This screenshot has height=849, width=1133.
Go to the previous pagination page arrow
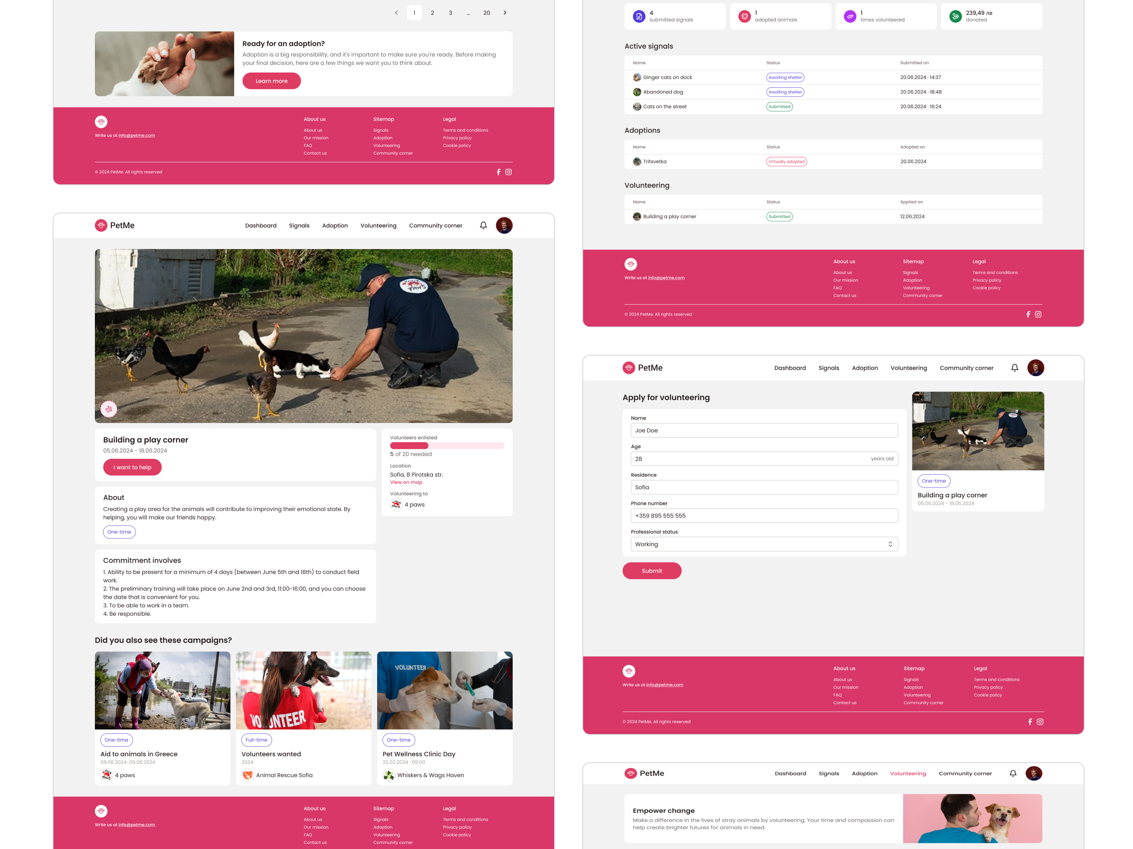click(x=396, y=13)
